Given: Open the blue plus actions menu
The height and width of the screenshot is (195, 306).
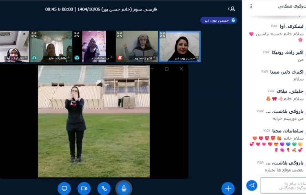Looking at the screenshot, I should click(x=228, y=188).
